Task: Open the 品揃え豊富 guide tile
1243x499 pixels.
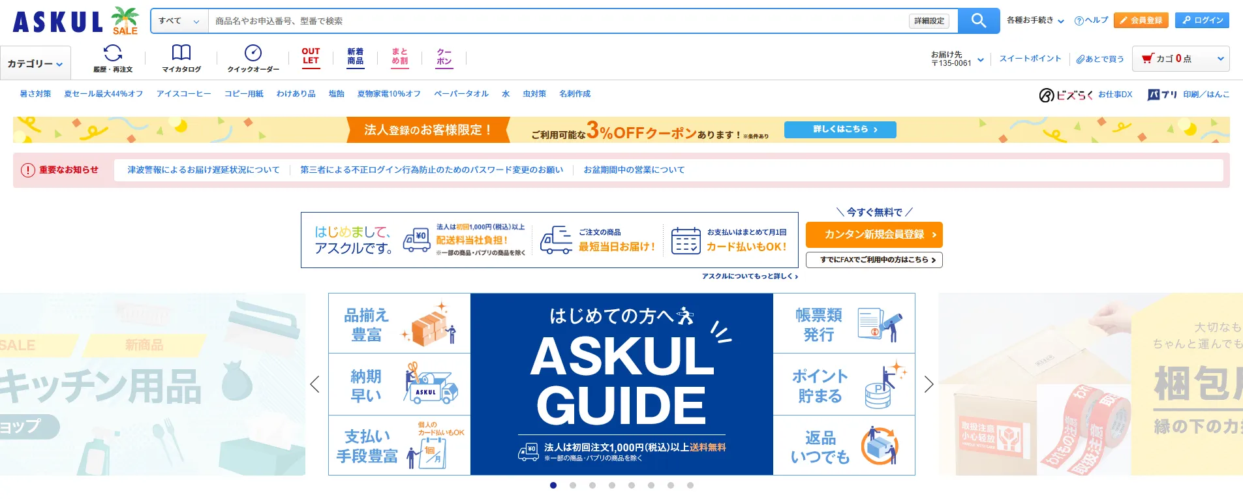Action: coord(399,324)
